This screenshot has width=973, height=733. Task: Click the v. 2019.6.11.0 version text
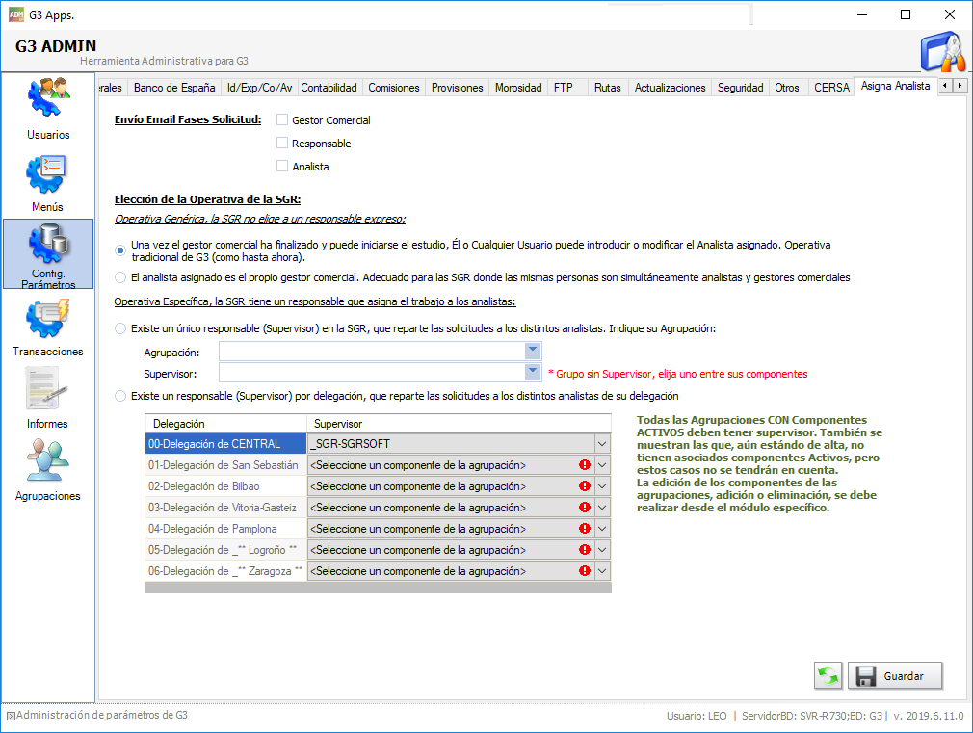pyautogui.click(x=929, y=716)
